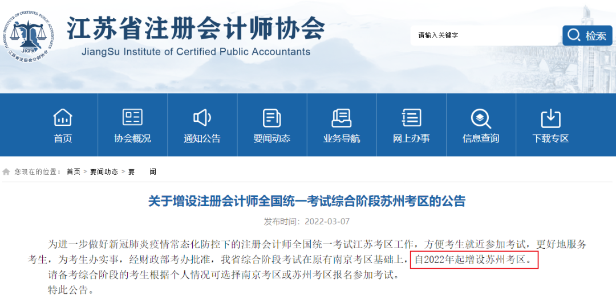Screen dimensions: 616x300
Task: Open 要闻动态 breadcrumb link
Action: pos(104,171)
